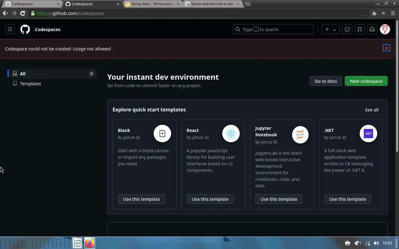
Task: Focus the 'Type / to search' field
Action: point(273,29)
